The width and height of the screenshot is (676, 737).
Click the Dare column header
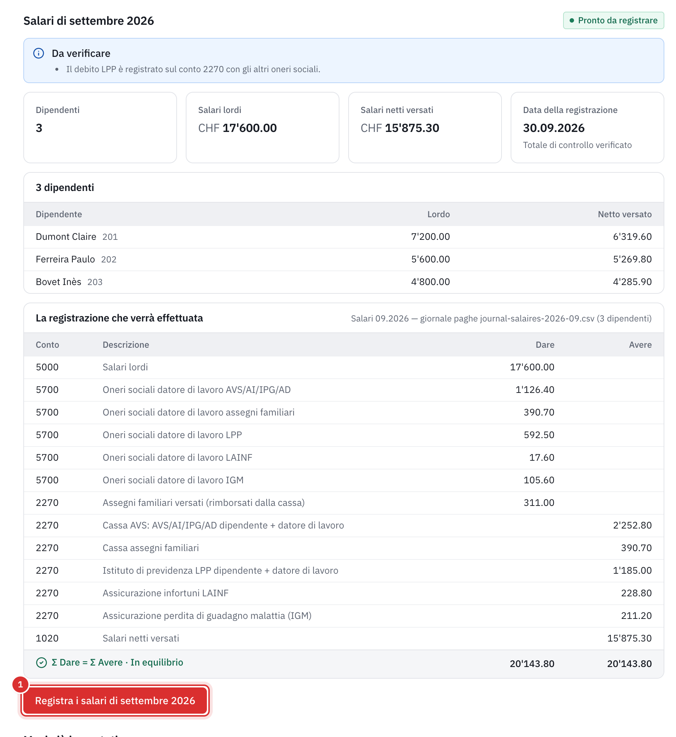coord(545,345)
